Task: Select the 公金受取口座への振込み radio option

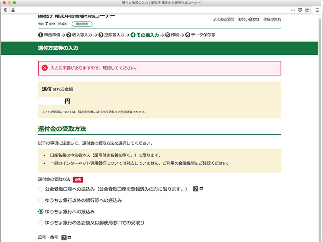Action: point(41,189)
